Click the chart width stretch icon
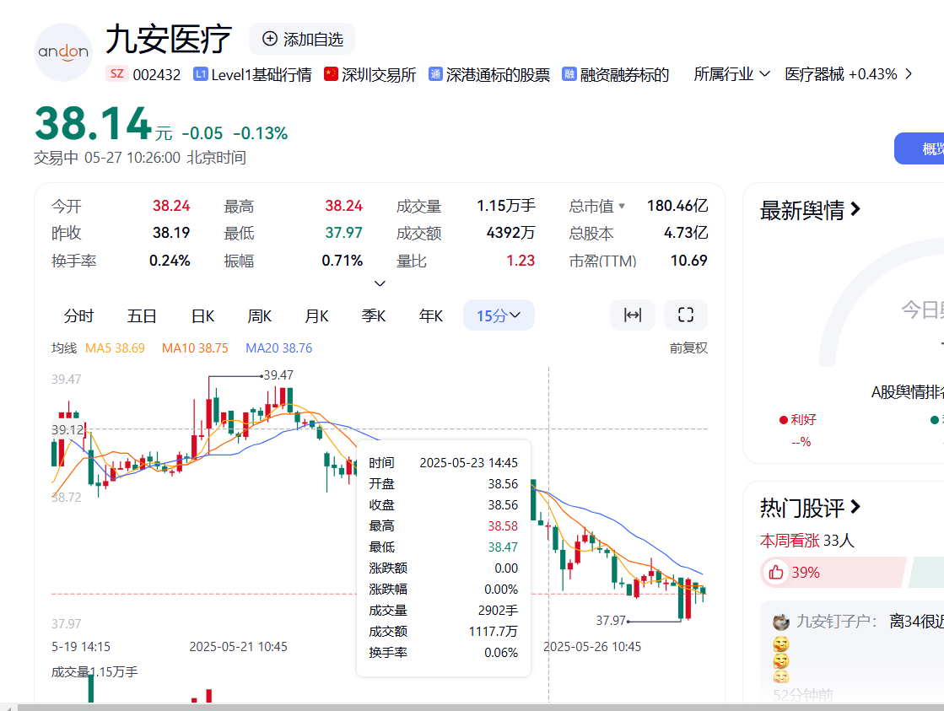Viewport: 944px width, 711px height. coord(633,315)
